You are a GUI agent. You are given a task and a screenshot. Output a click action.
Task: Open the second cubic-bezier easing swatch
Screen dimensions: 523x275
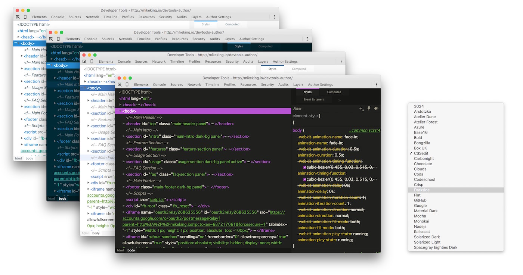click(304, 179)
